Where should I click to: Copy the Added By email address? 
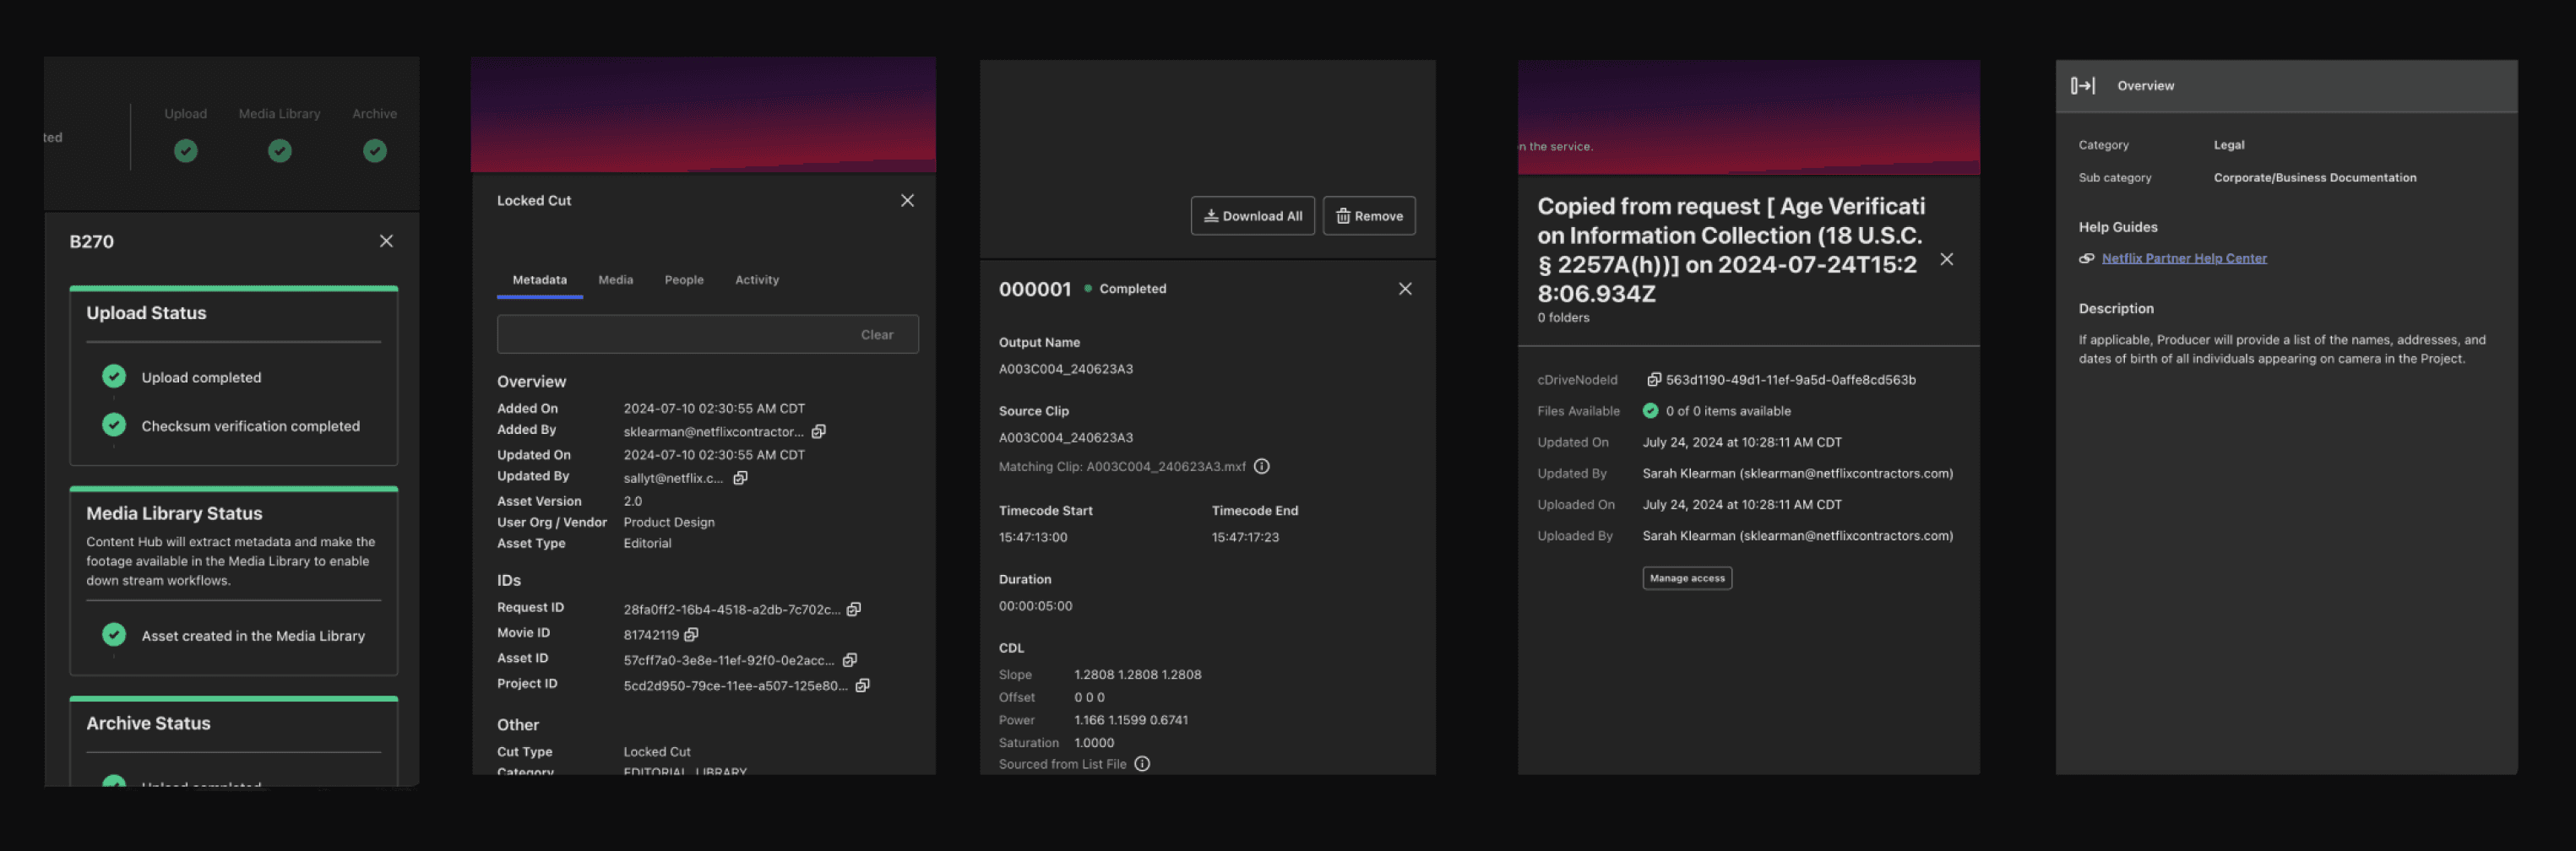(x=819, y=431)
